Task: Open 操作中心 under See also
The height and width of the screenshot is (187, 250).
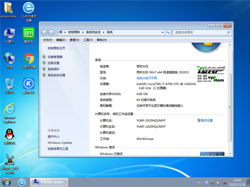Action: [x=54, y=136]
